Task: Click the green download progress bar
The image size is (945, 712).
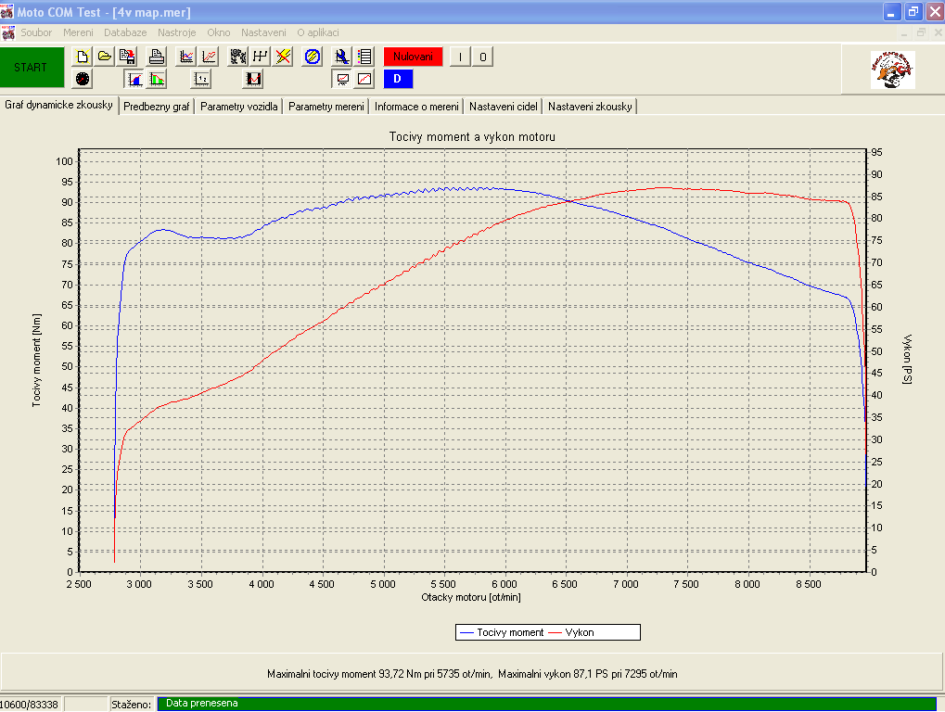Action: (x=546, y=704)
